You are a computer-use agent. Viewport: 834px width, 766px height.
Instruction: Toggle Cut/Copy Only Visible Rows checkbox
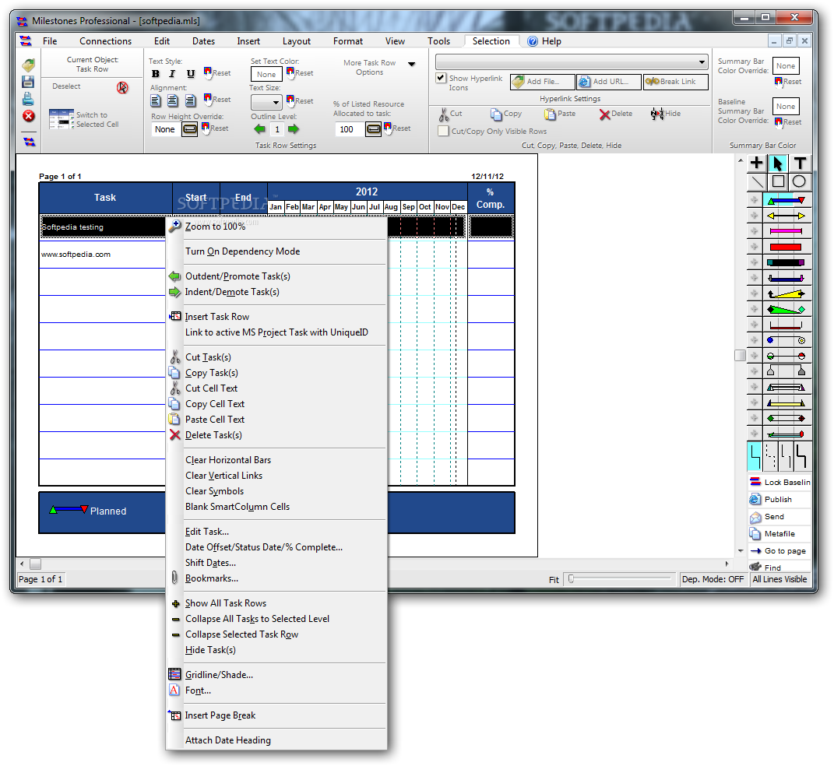pos(443,131)
